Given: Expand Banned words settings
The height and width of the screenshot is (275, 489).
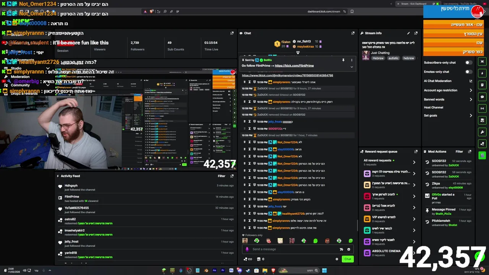Looking at the screenshot, I should click(x=471, y=99).
